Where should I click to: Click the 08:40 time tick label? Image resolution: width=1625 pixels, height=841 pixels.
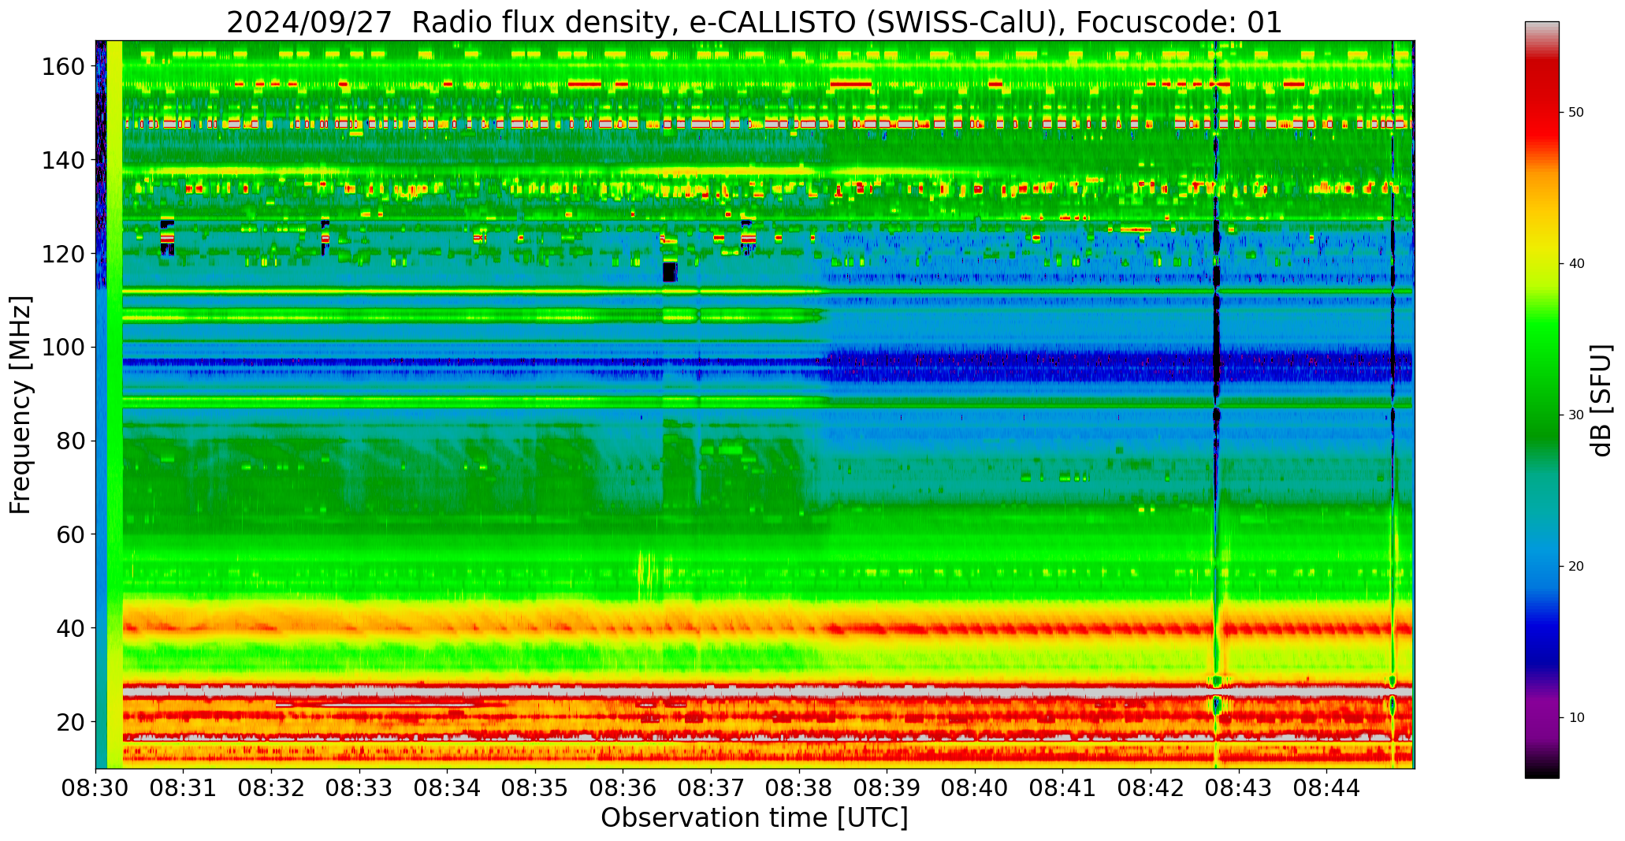975,787
